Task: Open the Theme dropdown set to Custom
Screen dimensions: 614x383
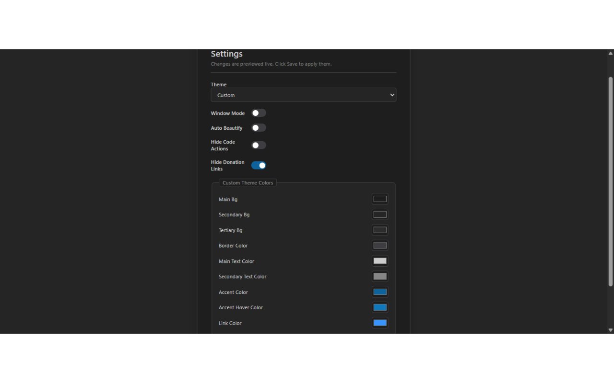Action: (304, 95)
